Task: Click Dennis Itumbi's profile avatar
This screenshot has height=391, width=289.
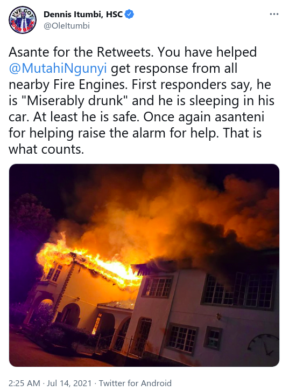Action: point(23,20)
